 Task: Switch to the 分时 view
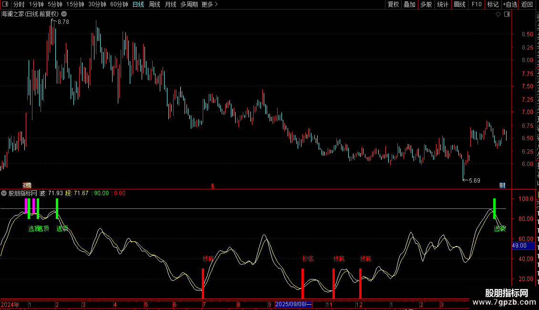tap(19, 4)
